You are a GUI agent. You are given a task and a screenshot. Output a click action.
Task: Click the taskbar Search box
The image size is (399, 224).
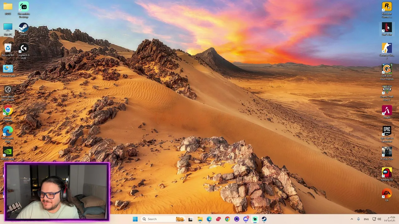coord(164,219)
